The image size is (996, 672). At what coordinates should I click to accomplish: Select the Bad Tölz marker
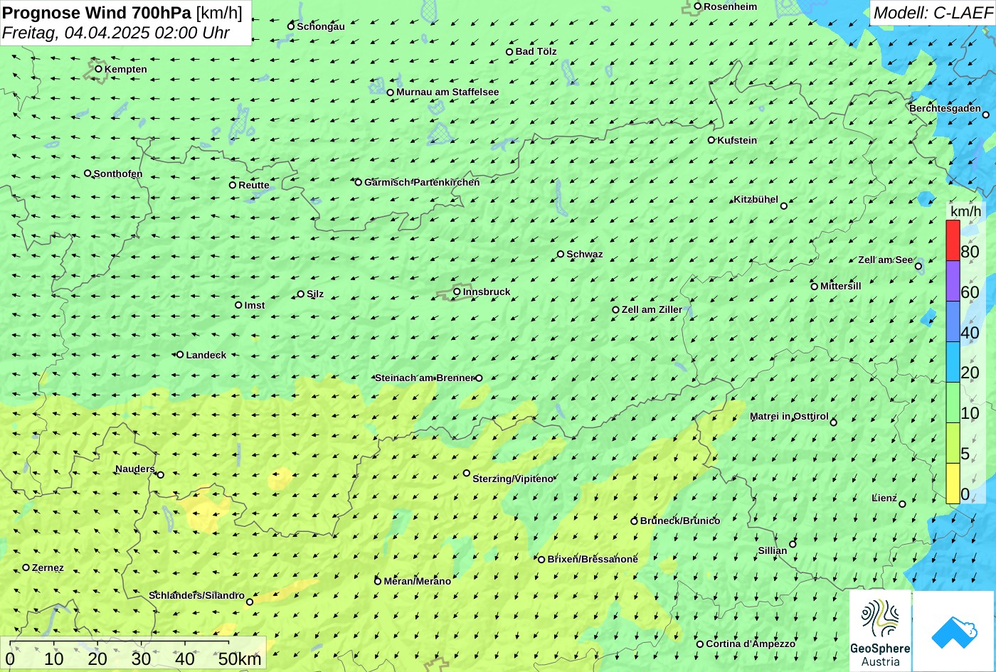coord(509,52)
